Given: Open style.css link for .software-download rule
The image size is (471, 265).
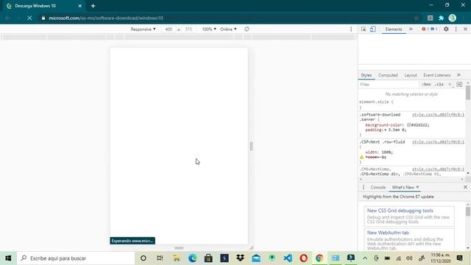Looking at the screenshot, I should (x=438, y=115).
